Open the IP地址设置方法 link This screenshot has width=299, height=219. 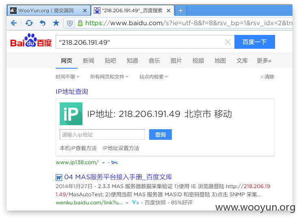point(121,148)
